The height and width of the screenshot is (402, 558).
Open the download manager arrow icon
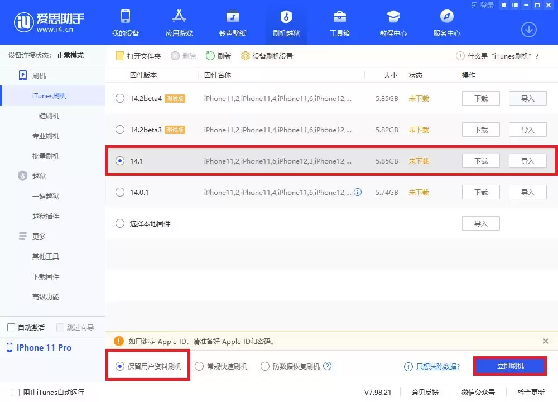tap(529, 30)
